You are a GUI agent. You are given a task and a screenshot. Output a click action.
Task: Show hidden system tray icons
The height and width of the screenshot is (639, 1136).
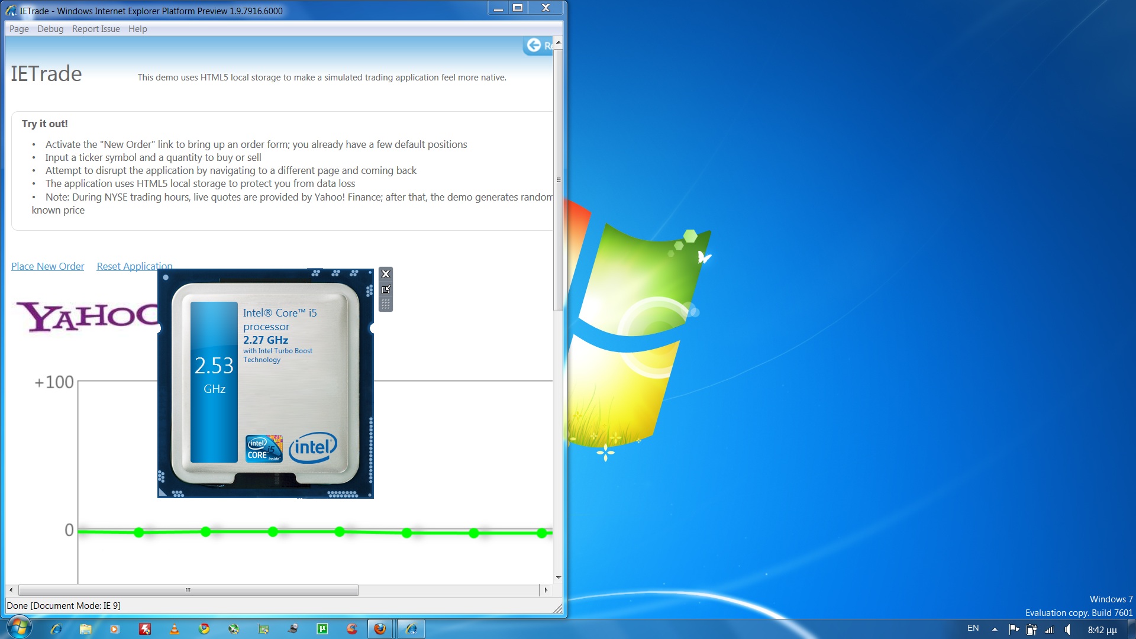tap(995, 629)
